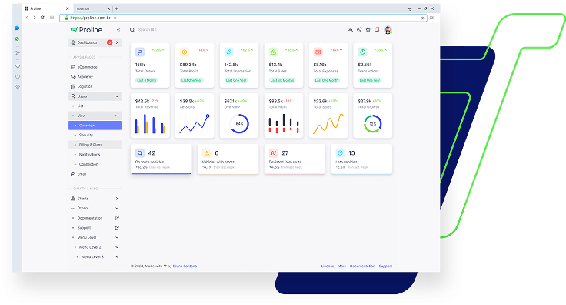566x305 pixels.
Task: Reload the page with the refresh icon
Action: click(x=42, y=18)
